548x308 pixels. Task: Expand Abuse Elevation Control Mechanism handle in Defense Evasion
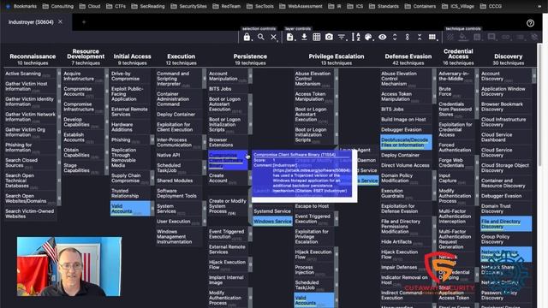(x=434, y=79)
